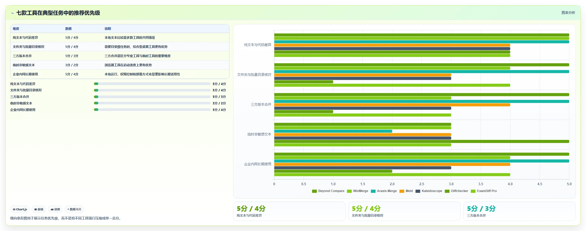Toggle Araxis Merge series in chart legend
The width and height of the screenshot is (586, 231).
[384, 191]
